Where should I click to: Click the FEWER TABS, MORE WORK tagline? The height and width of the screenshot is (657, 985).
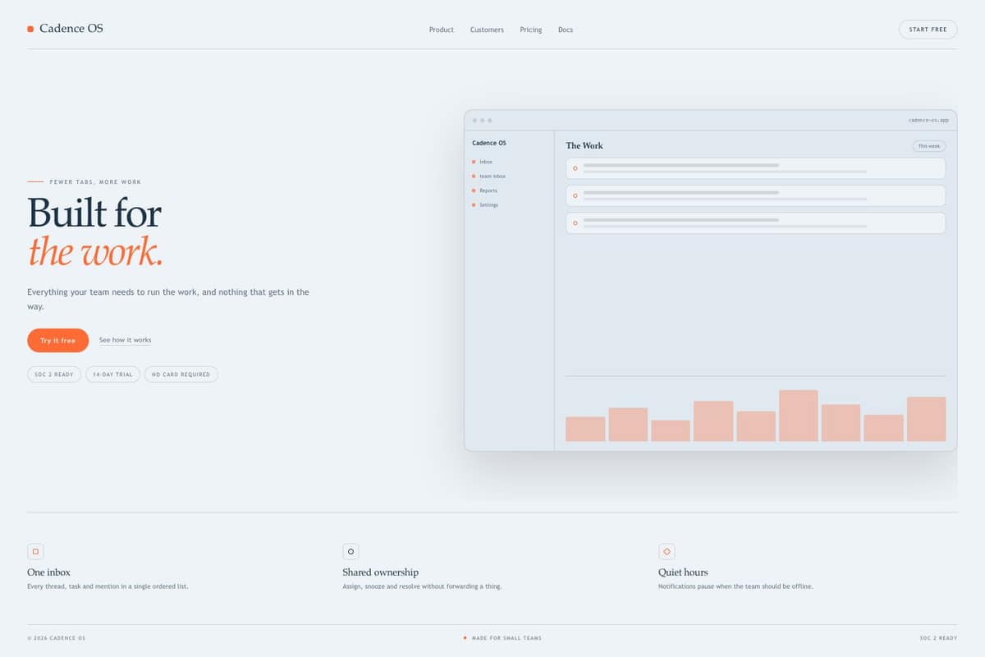pyautogui.click(x=95, y=182)
